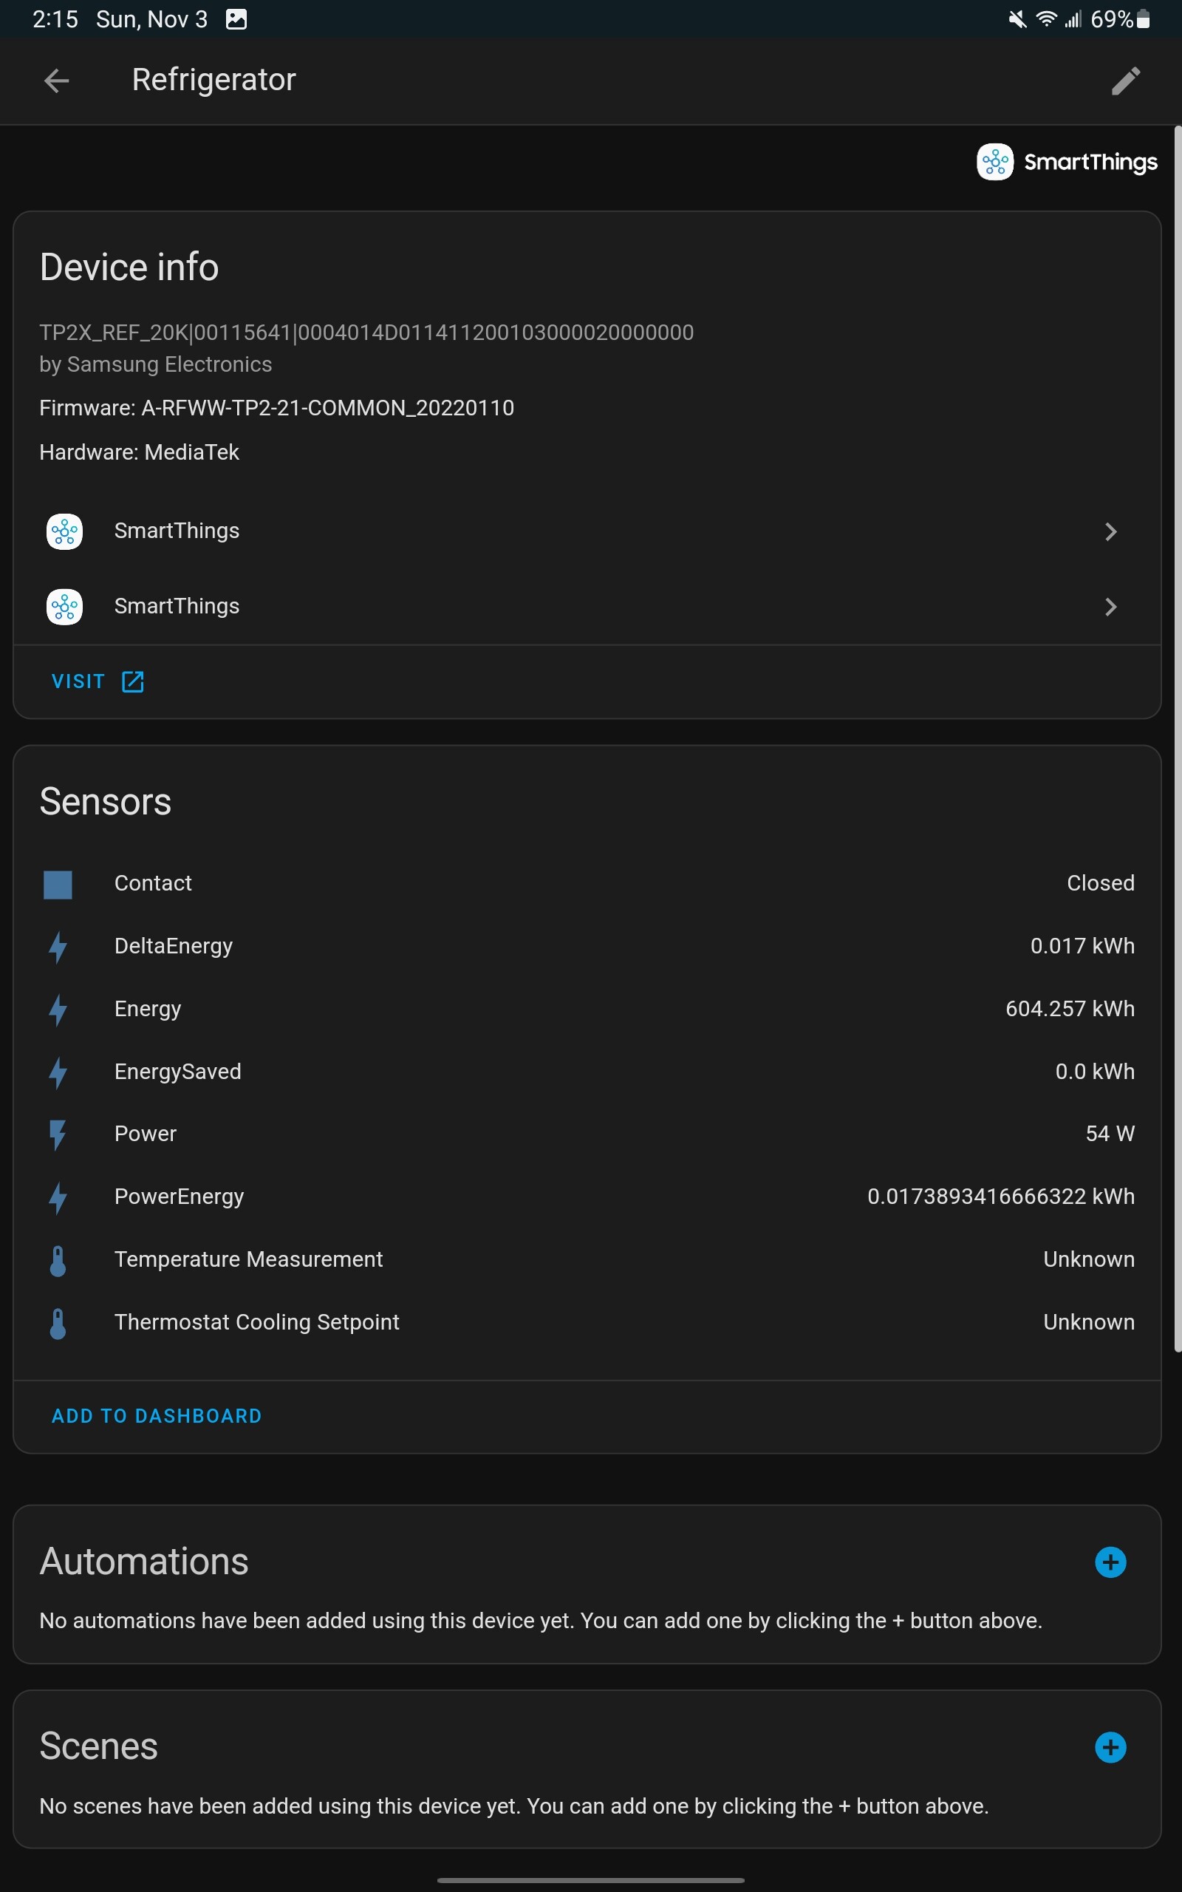Click the Power flash icon

point(57,1135)
